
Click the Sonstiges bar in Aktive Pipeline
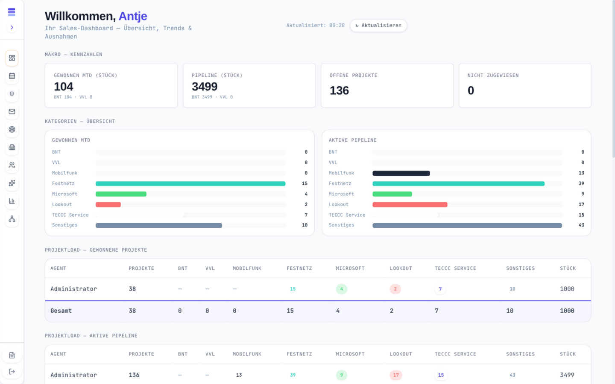pos(467,225)
